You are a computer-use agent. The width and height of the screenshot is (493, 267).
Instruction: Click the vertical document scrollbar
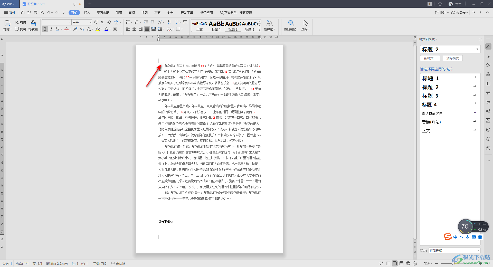point(415,143)
